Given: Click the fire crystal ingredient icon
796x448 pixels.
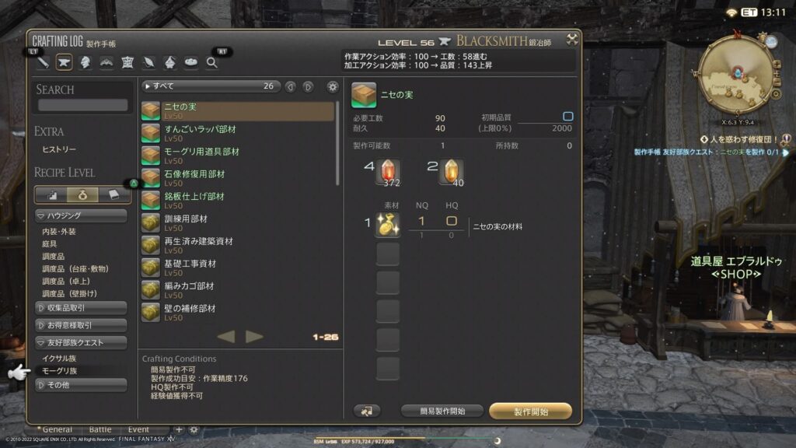Looking at the screenshot, I should pyautogui.click(x=388, y=172).
